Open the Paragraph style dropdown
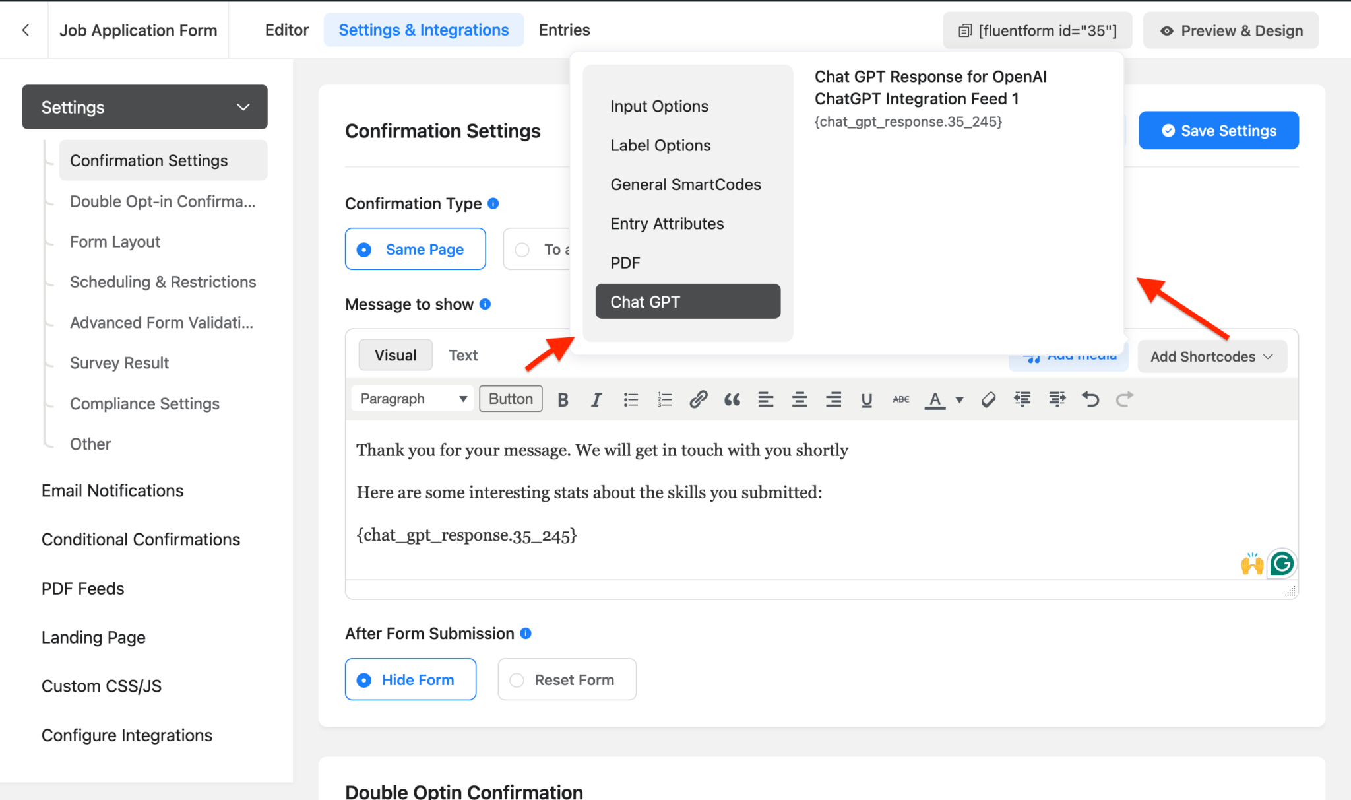This screenshot has height=800, width=1351. click(412, 398)
